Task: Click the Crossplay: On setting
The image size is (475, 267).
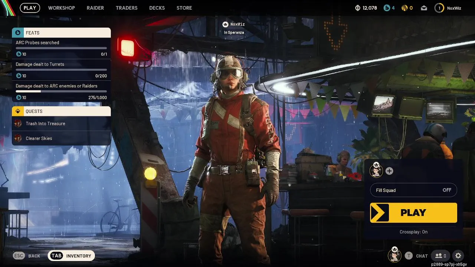Action: (413, 232)
